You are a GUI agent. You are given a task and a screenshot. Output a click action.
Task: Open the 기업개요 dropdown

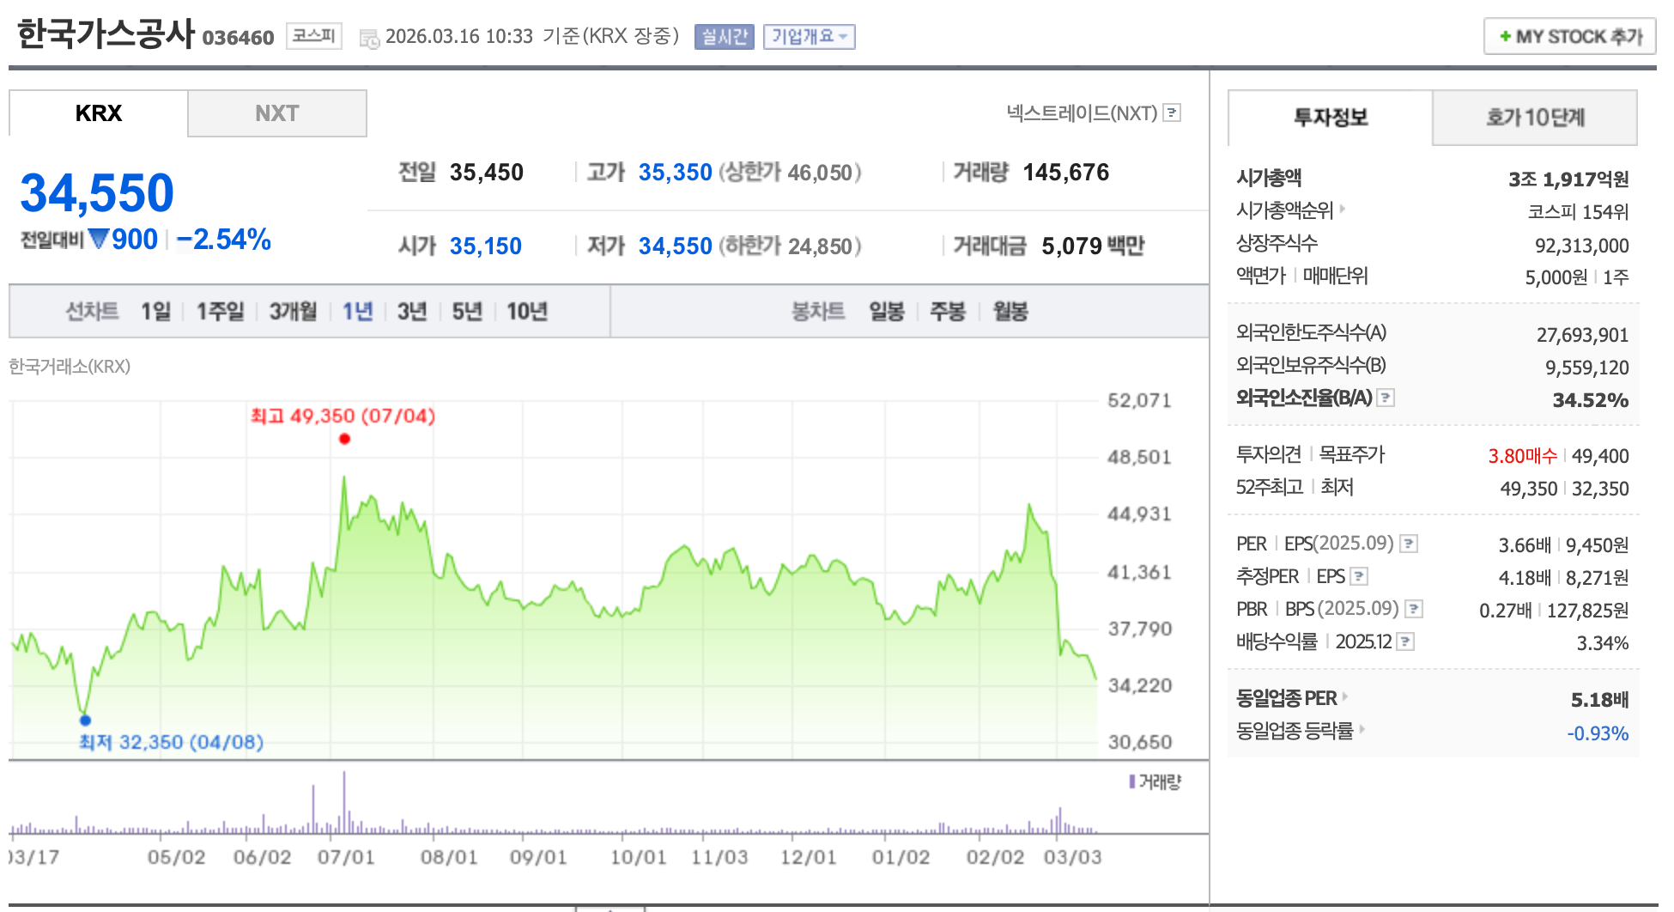click(810, 36)
